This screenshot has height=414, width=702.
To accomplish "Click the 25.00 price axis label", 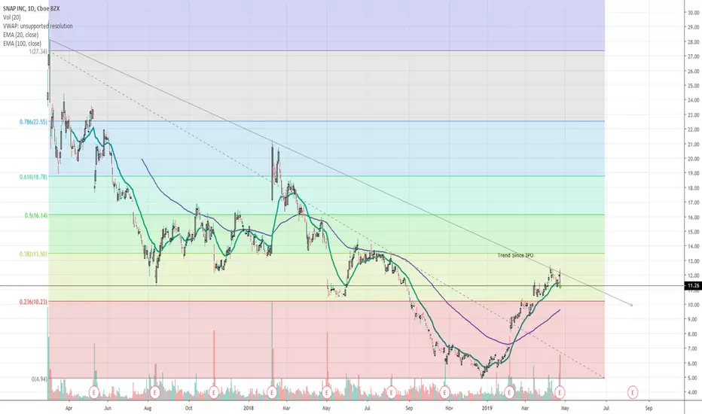I will tap(694, 86).
